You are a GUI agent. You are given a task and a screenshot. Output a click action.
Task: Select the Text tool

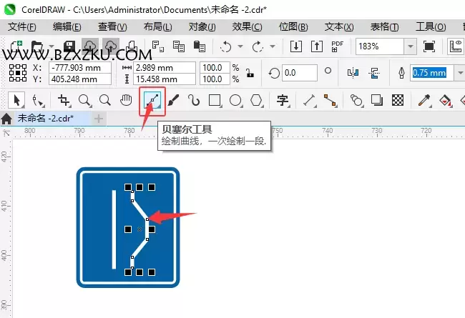(x=283, y=100)
